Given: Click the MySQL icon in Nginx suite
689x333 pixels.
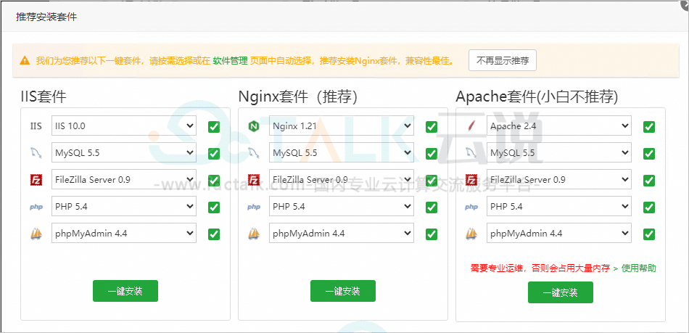Looking at the screenshot, I should (254, 153).
